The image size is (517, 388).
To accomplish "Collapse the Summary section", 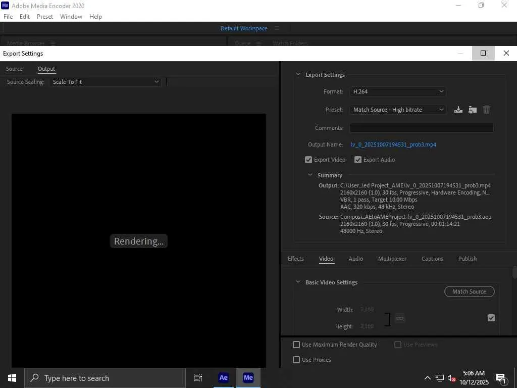I will (310, 175).
